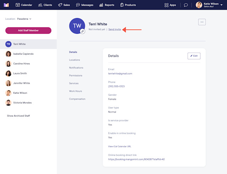Select Laura Smith in staff list

[x=28, y=74]
